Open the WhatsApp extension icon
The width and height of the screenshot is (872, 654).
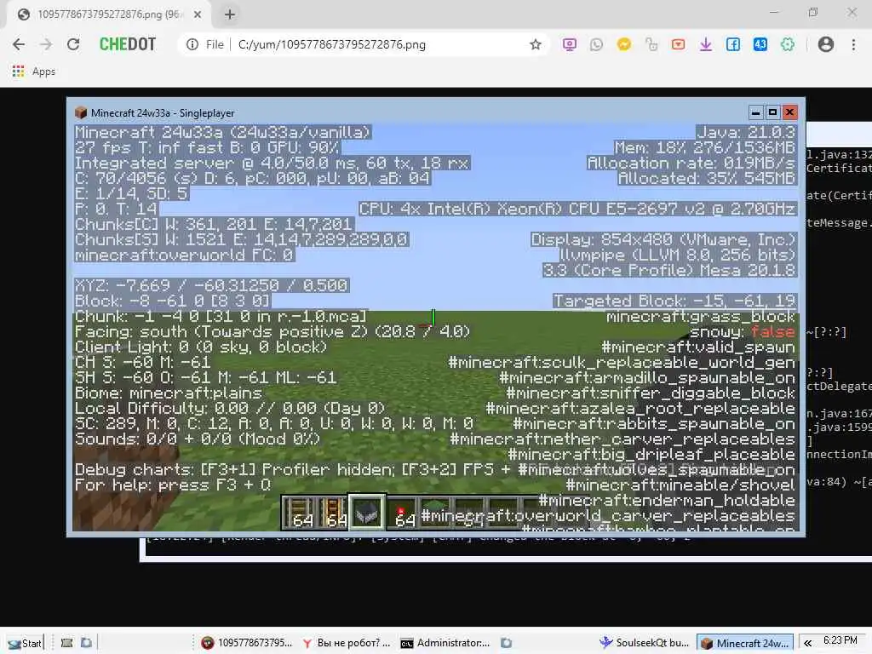[x=596, y=44]
